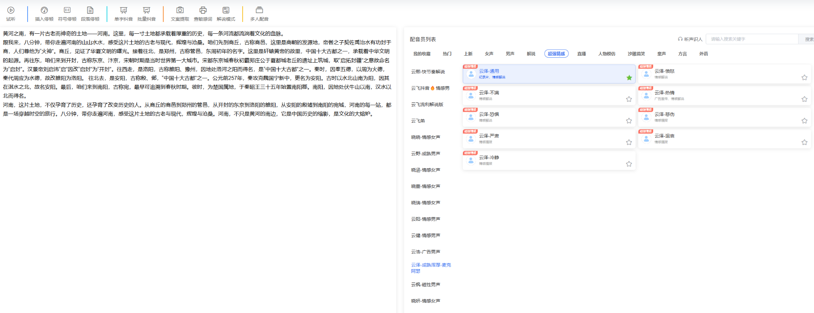
Task: Click the avatar icon of 云泽-恐惧
Action: pyautogui.click(x=471, y=117)
